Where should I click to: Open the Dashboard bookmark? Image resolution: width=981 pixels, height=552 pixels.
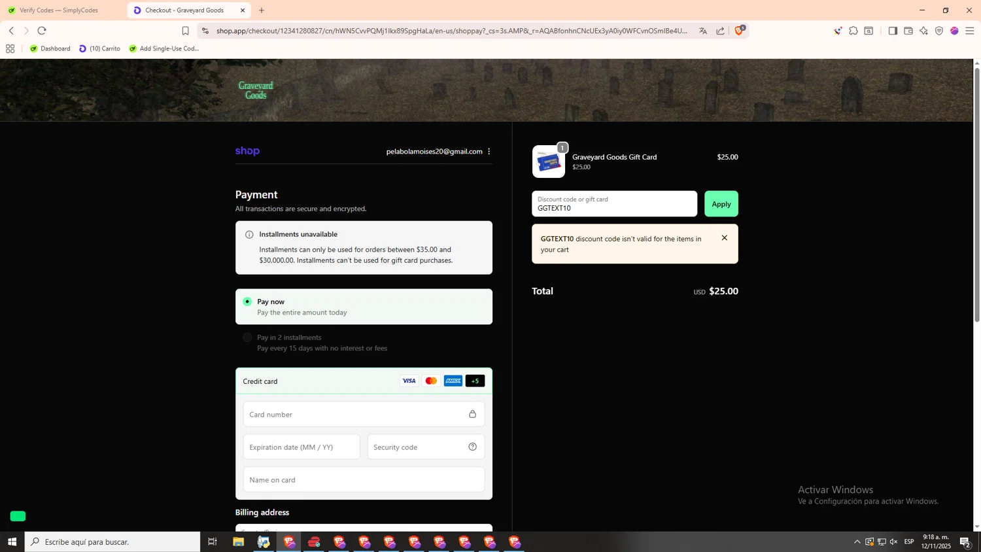[x=50, y=48]
